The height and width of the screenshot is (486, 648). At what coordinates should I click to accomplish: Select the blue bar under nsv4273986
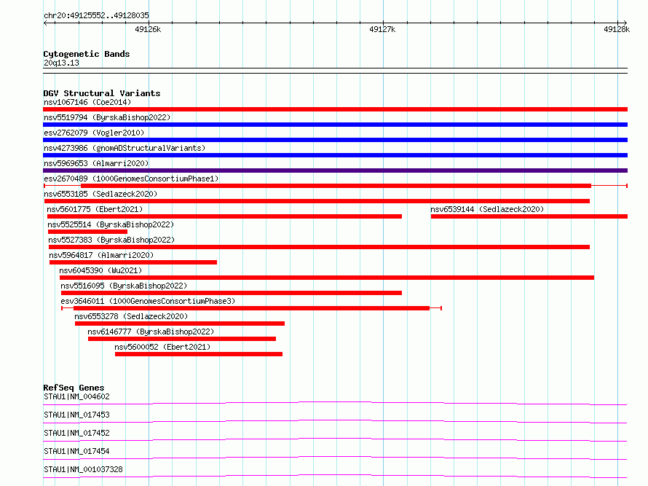click(x=335, y=155)
